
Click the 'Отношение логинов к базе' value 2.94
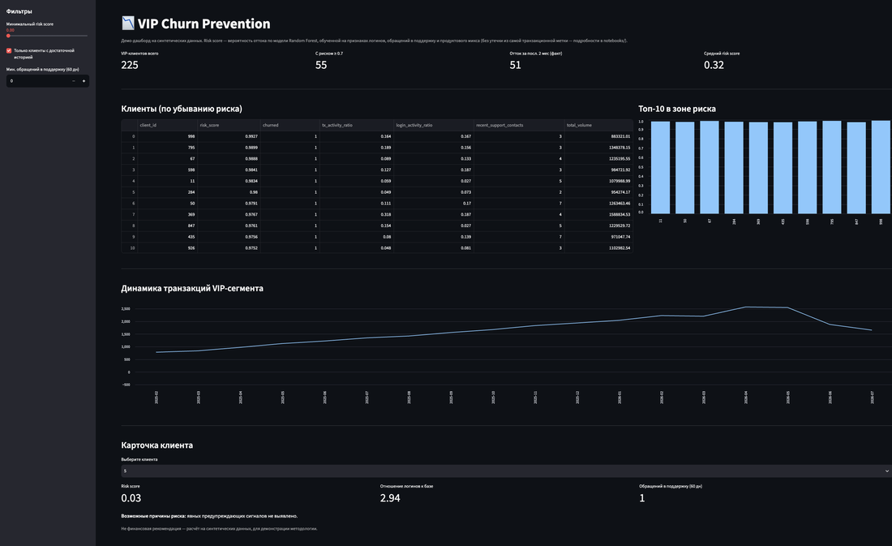click(390, 498)
